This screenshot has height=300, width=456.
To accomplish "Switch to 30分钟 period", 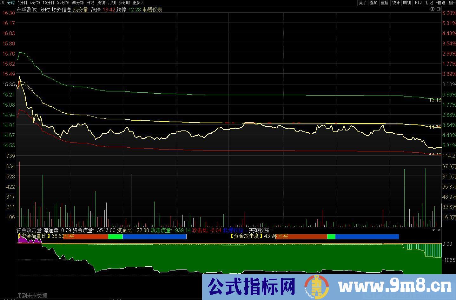I will (x=63, y=3).
